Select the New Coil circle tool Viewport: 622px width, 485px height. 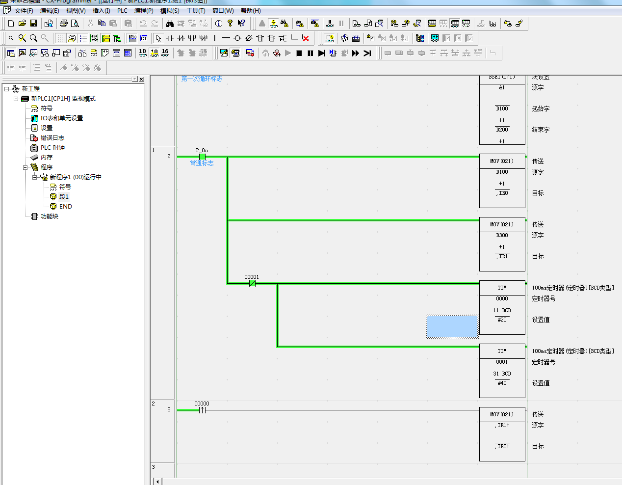[237, 38]
